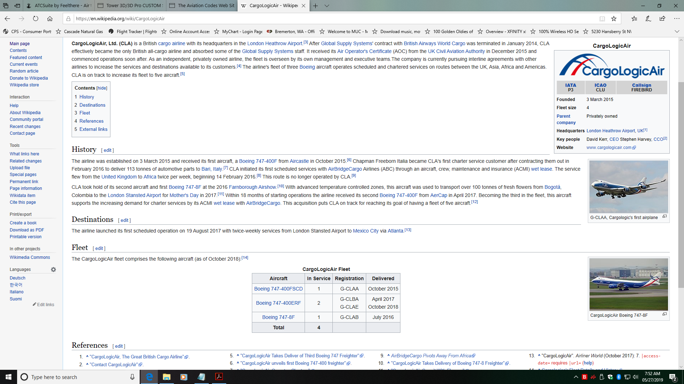The height and width of the screenshot is (384, 684).
Task: Click the address bar URL
Action: pos(120,19)
